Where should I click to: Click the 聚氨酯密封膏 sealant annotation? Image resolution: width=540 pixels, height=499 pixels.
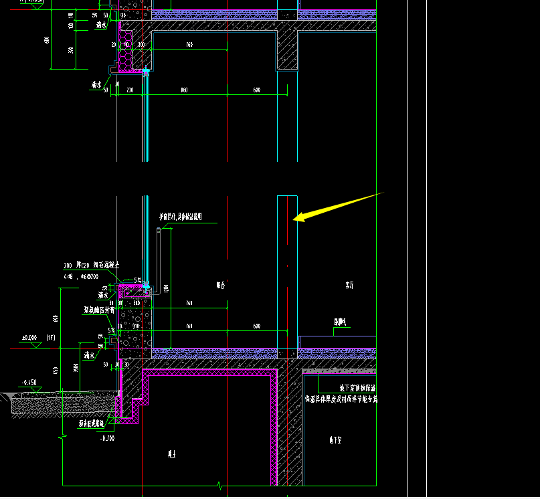click(x=100, y=310)
